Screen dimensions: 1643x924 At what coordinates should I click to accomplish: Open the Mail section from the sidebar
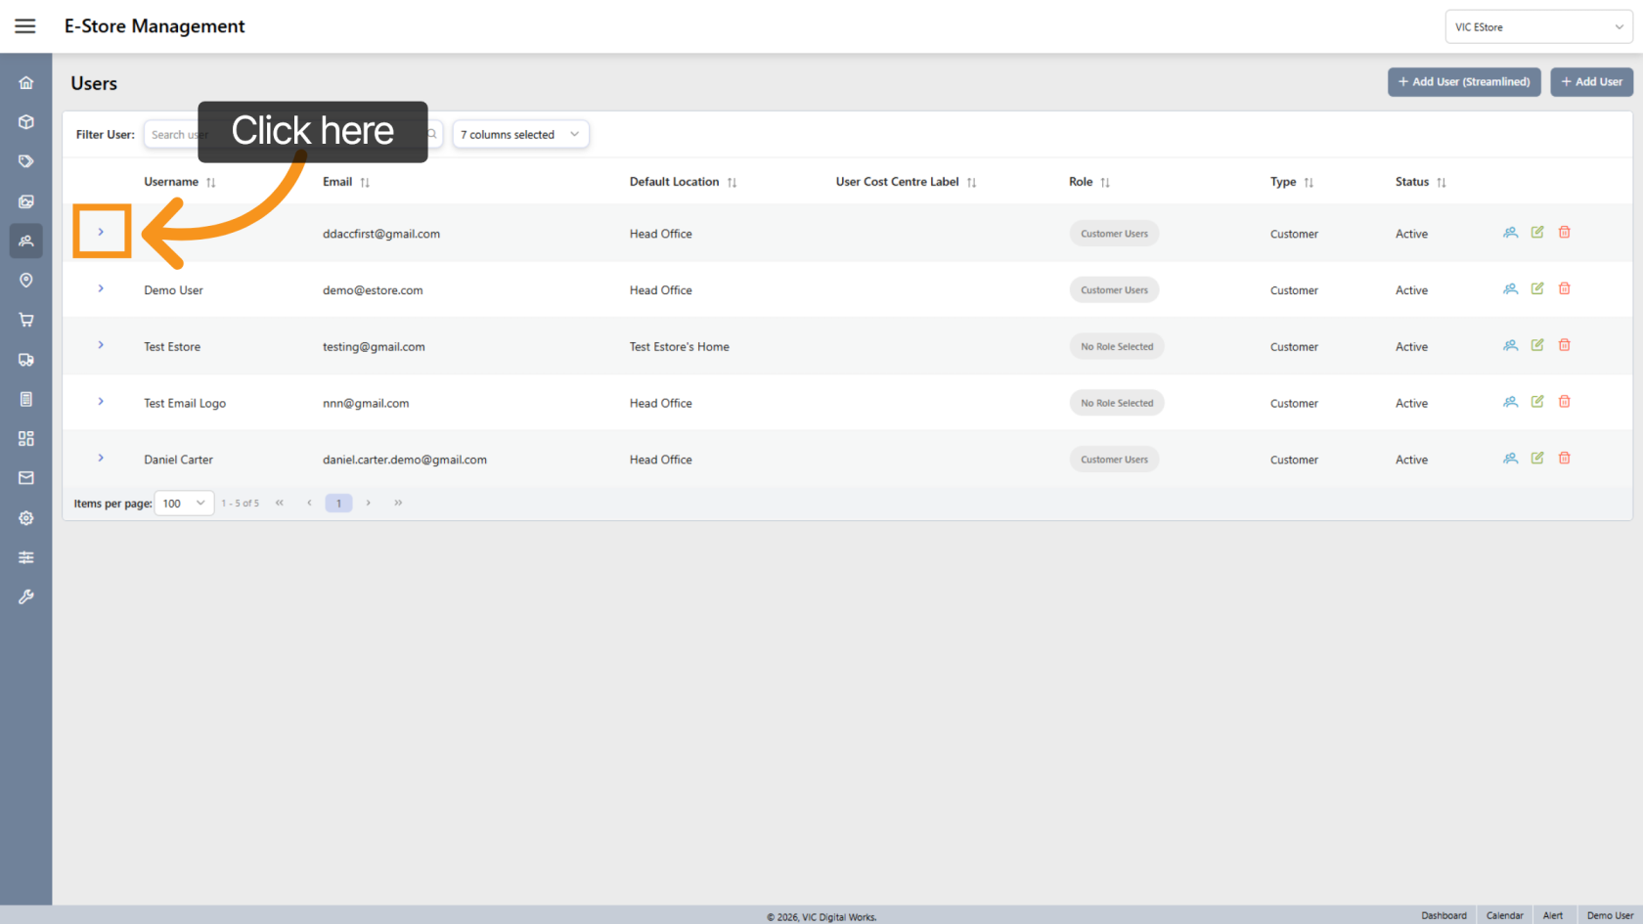[x=25, y=477]
